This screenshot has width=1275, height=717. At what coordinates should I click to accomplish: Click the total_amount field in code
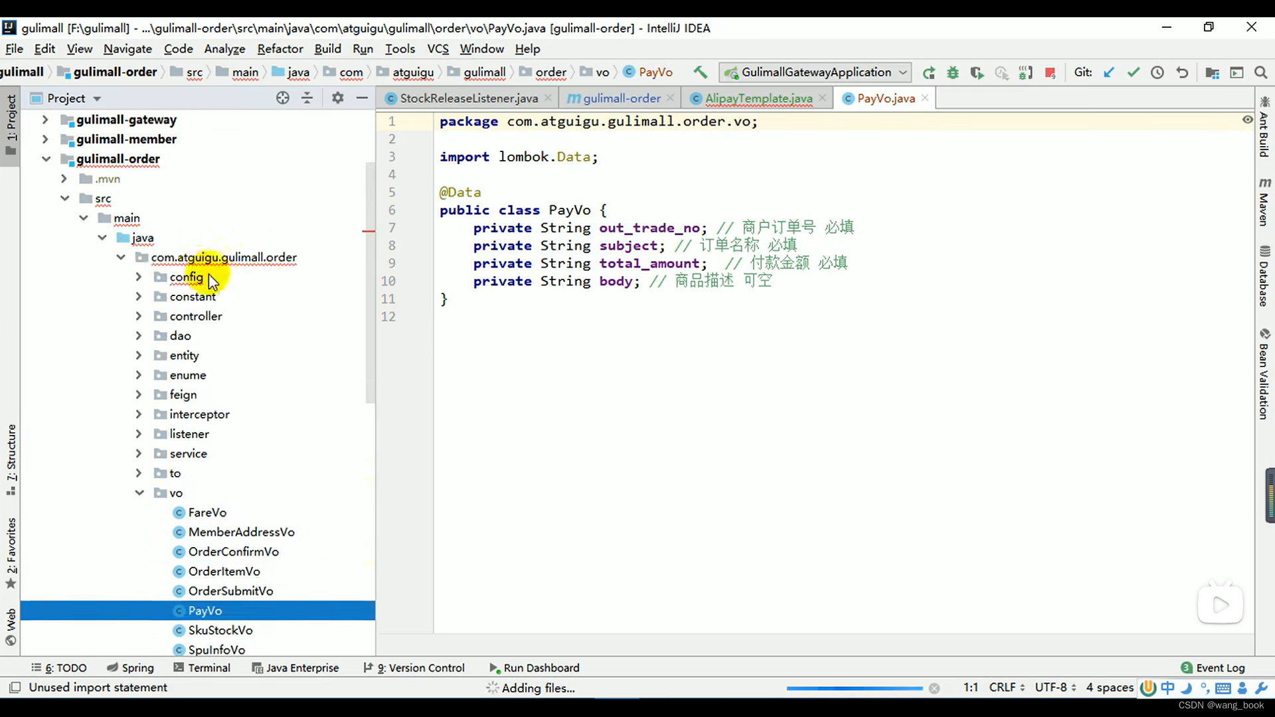[x=649, y=264]
